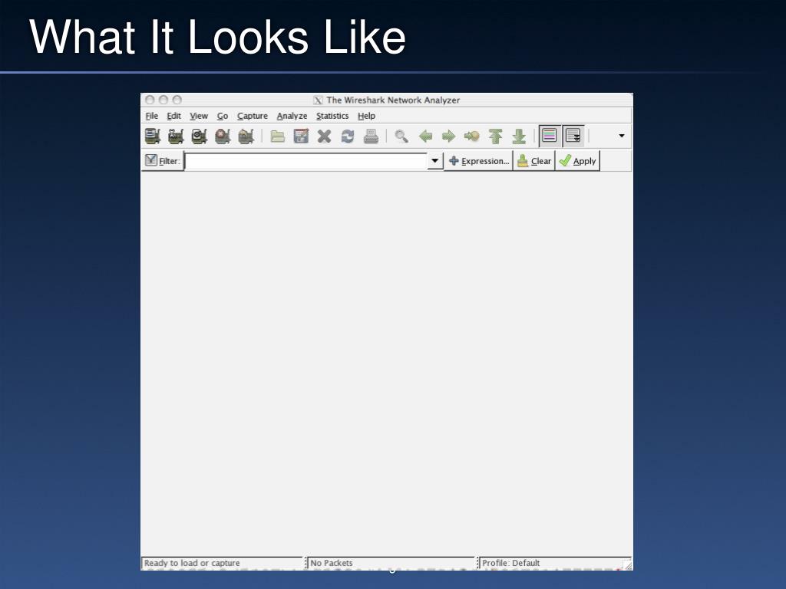
Task: Open the Analyze menu
Action: [x=292, y=116]
